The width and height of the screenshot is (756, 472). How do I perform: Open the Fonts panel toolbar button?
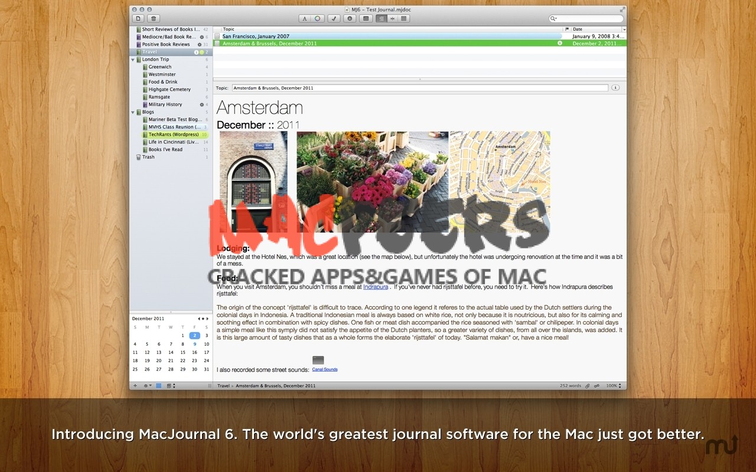point(305,19)
